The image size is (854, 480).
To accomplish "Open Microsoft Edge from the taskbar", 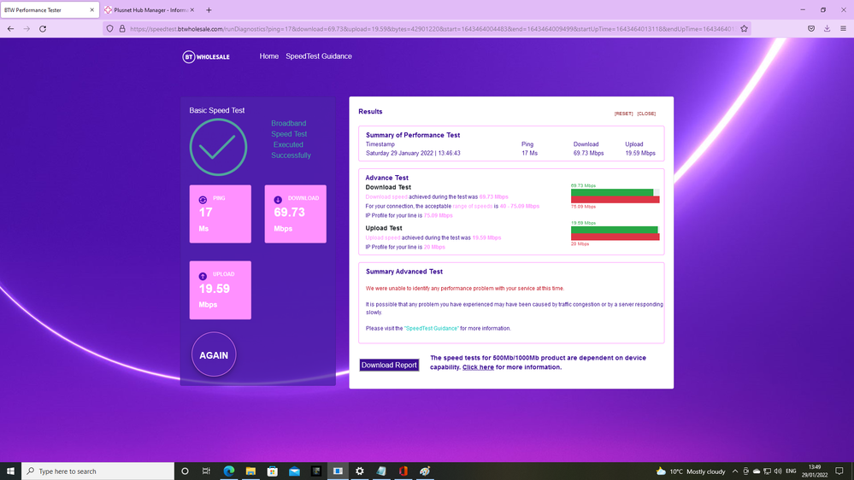I will tap(229, 471).
